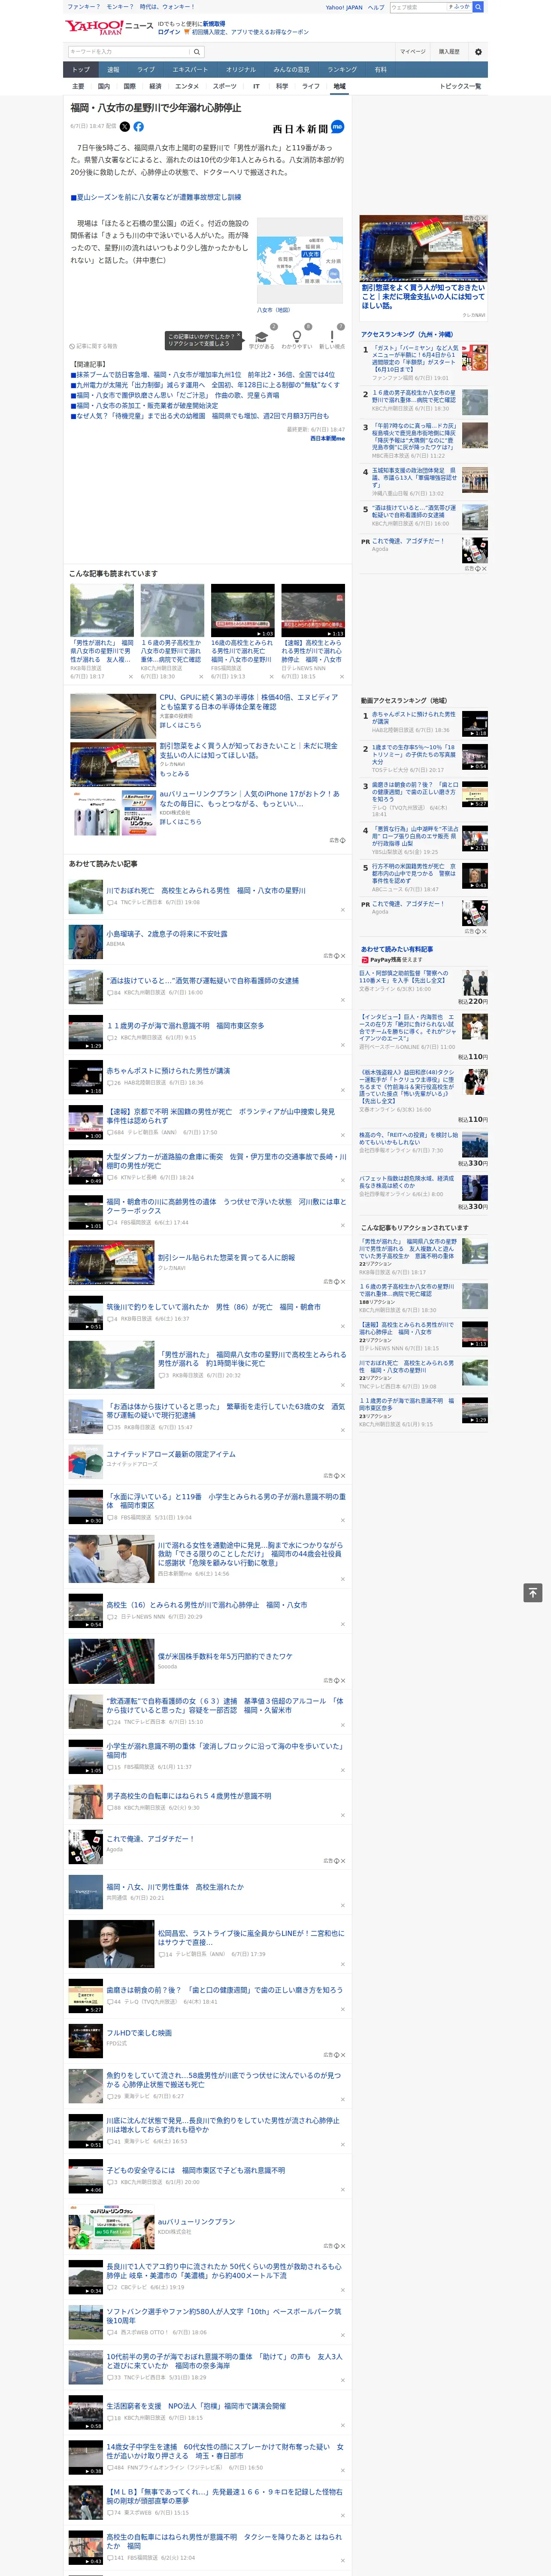Open the みんなの意見 tab
The height and width of the screenshot is (2576, 551).
click(x=291, y=70)
